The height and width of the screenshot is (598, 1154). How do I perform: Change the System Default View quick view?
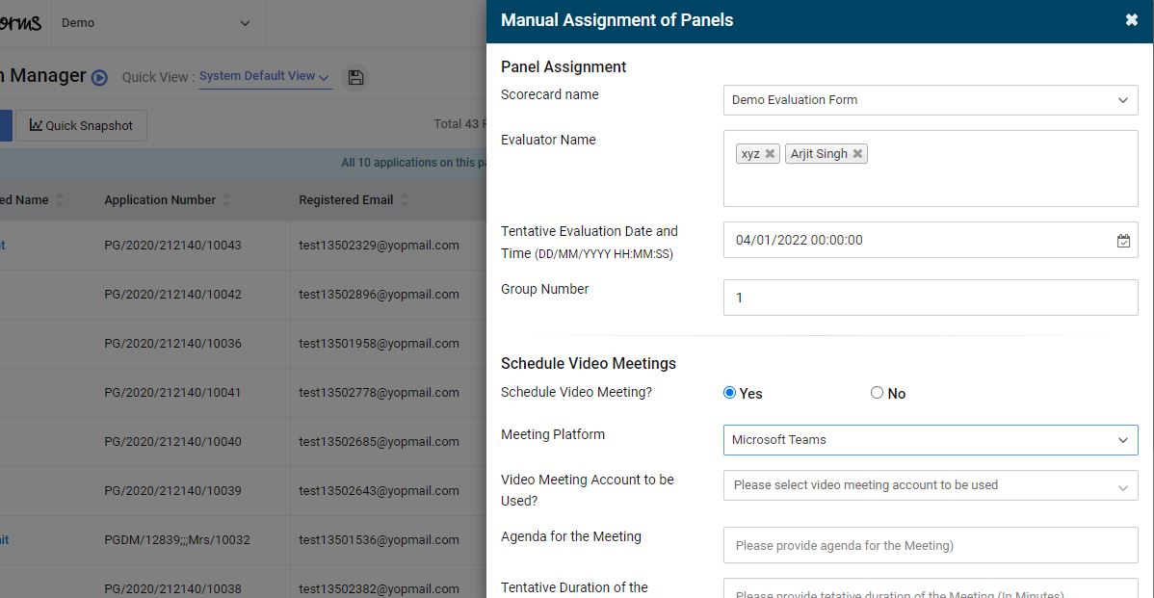[265, 76]
